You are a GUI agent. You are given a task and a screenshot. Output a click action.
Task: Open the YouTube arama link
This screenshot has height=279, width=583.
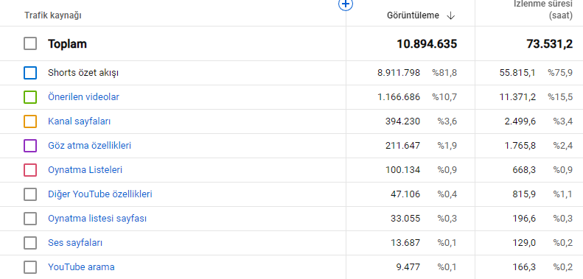pos(81,267)
